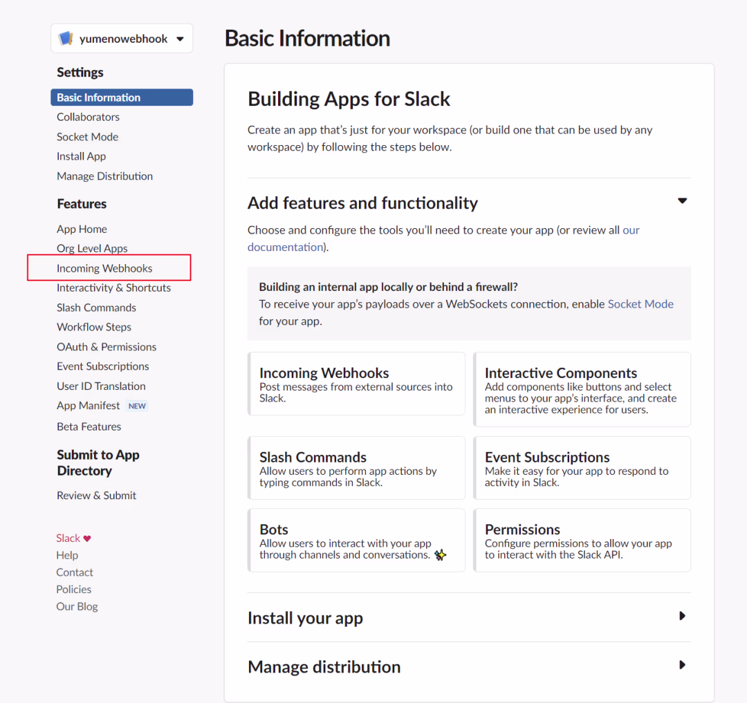Screen dimensions: 747x703
Task: Open Review & Submit page
Action: point(97,496)
